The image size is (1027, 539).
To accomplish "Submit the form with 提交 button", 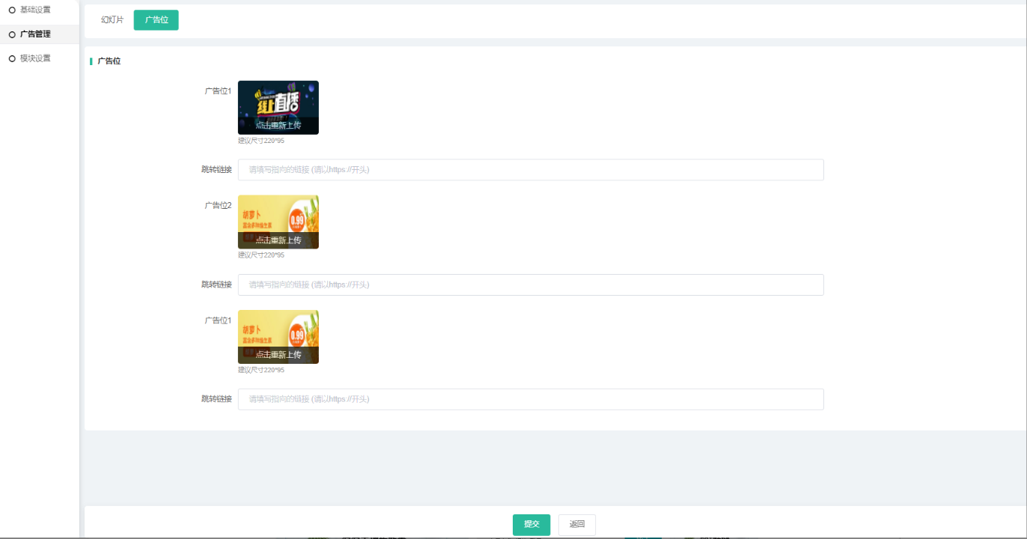I will (x=531, y=525).
